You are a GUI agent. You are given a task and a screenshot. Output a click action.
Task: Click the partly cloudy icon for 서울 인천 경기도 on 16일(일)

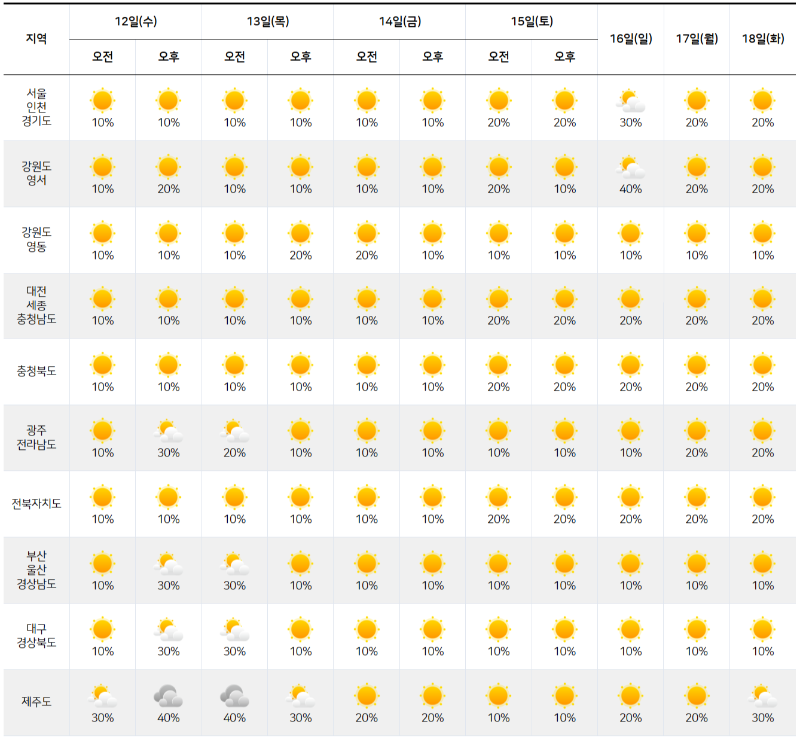point(630,102)
